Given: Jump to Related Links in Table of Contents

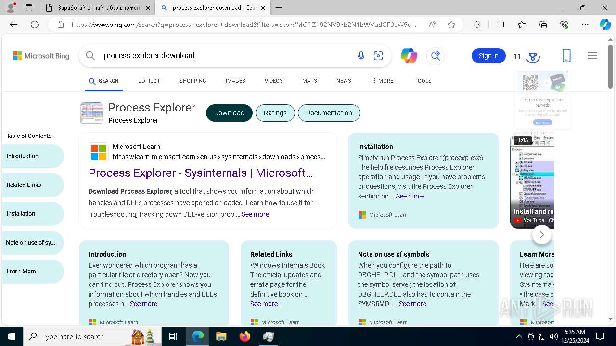Looking at the screenshot, I should [32, 185].
